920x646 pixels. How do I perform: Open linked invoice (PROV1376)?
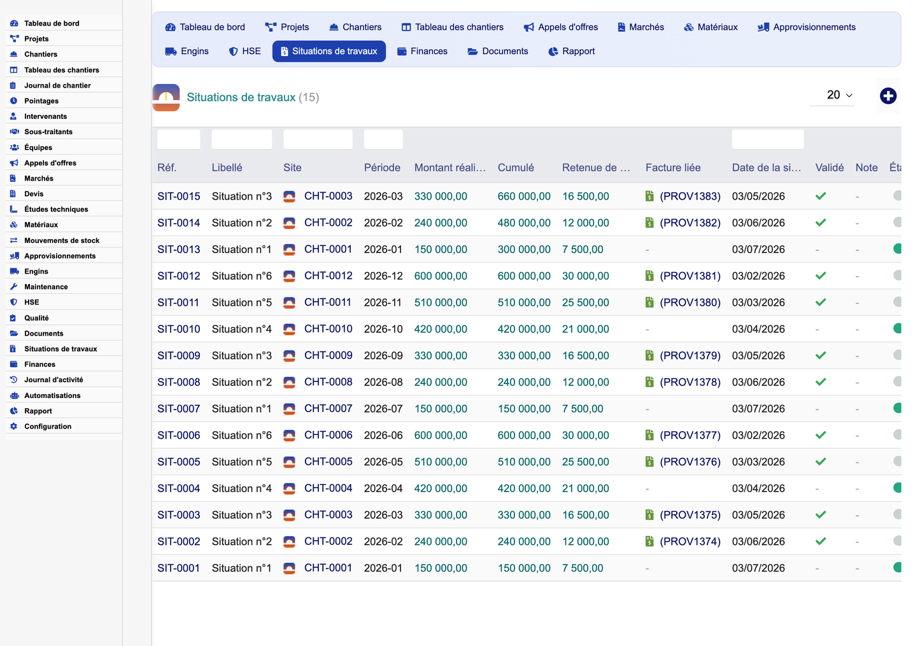690,462
